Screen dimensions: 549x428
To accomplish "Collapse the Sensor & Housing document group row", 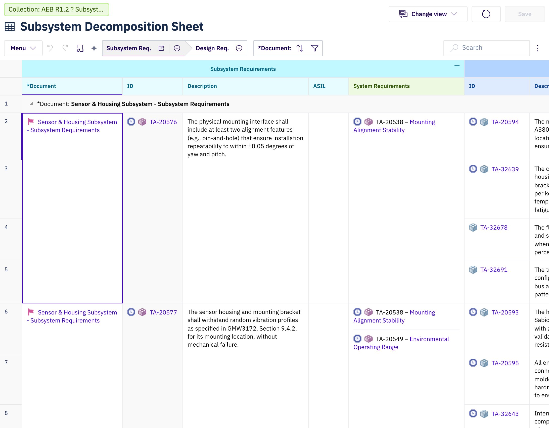I will [x=31, y=104].
